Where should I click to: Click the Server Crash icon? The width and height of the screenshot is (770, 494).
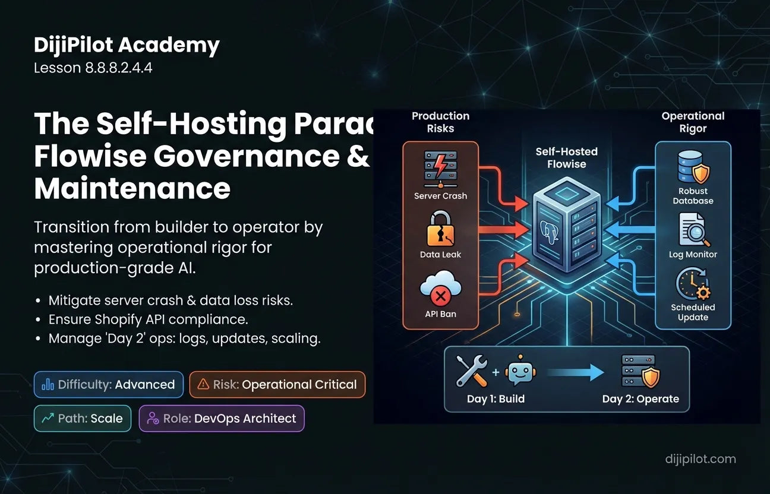point(440,169)
